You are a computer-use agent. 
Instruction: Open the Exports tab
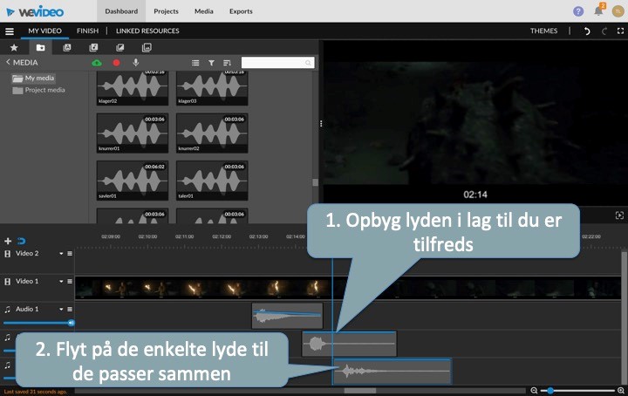[x=241, y=11]
